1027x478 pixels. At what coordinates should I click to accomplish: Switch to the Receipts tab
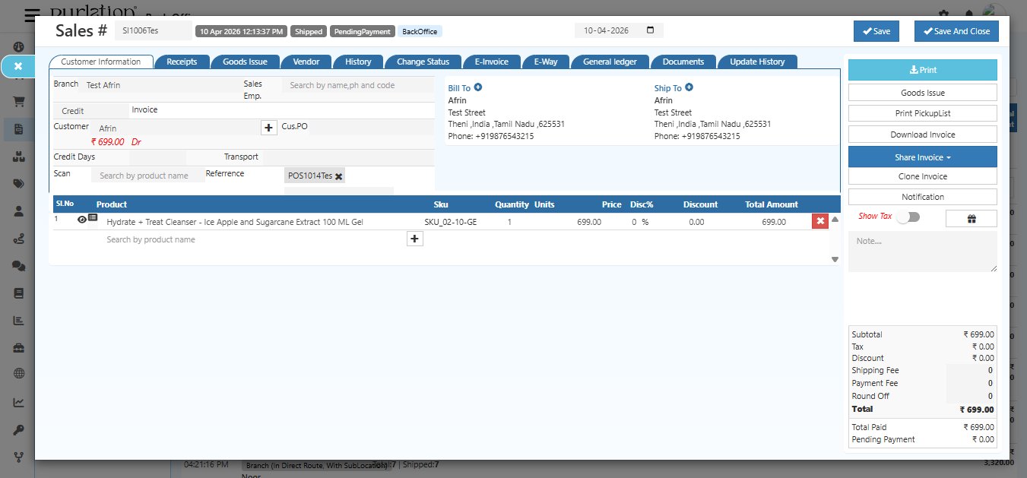click(182, 62)
